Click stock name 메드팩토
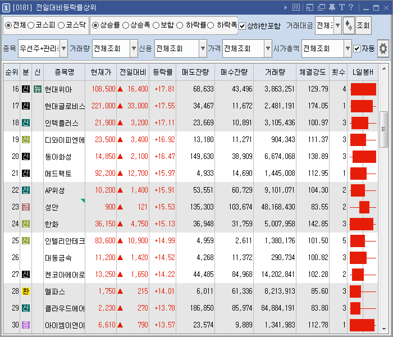393x337 pixels. pos(58,174)
